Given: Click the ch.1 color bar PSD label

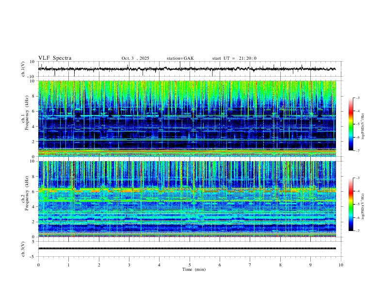Looking at the screenshot, I should [363, 126].
